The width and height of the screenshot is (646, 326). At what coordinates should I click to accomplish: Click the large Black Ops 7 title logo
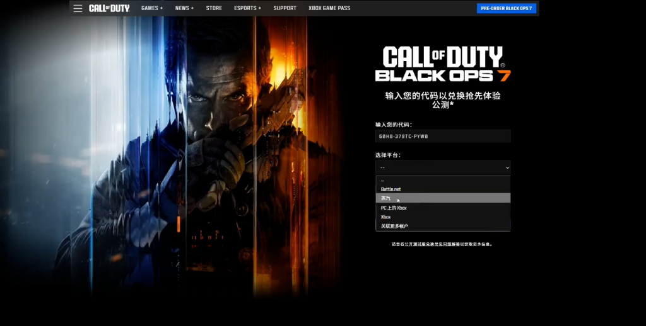coord(443,64)
